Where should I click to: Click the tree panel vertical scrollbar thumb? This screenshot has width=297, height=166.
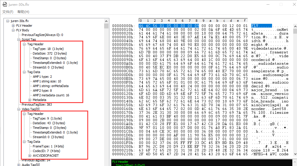click(106, 26)
